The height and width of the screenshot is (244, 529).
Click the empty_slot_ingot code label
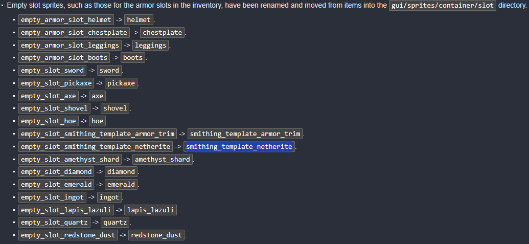pyautogui.click(x=52, y=197)
